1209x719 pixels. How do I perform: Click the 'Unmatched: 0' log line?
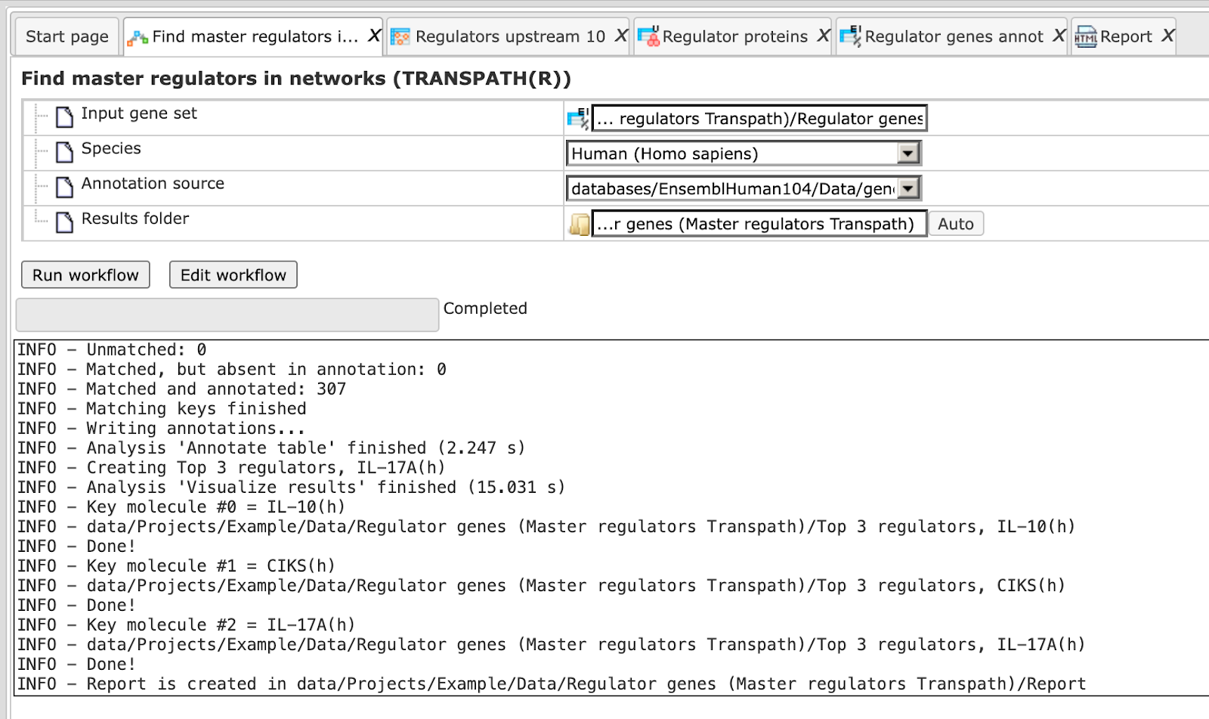coord(112,349)
